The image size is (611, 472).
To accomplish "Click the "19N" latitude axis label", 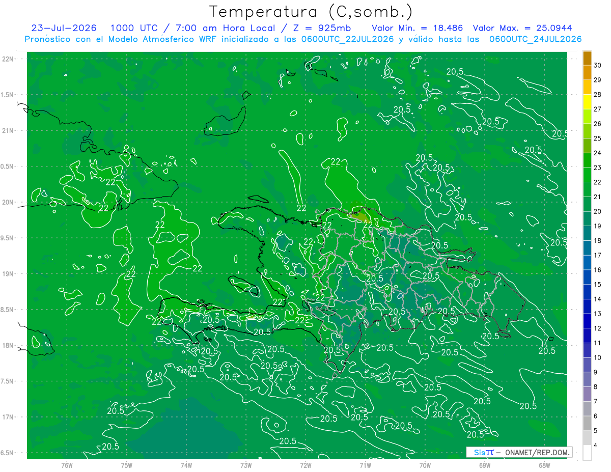I will click(x=8, y=274).
